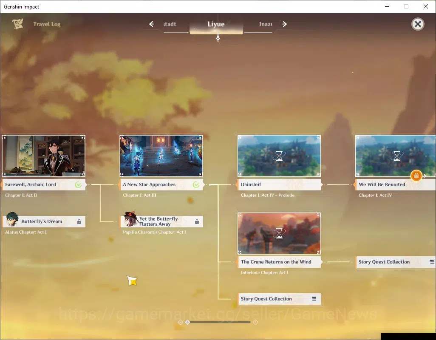This screenshot has width=436, height=340.
Task: Click the hourglass on The Crane Returns thumbnail
Action: (x=279, y=233)
